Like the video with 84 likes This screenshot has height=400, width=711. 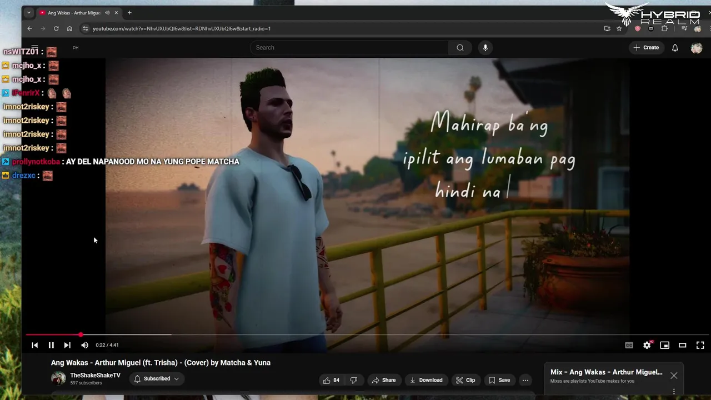(x=331, y=380)
